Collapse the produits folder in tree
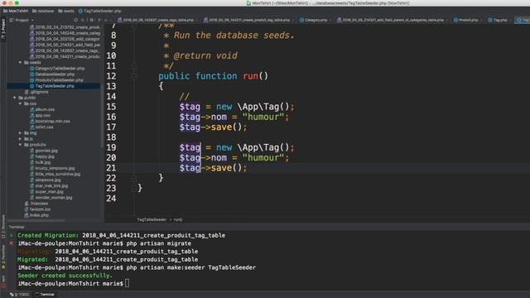 (x=20, y=145)
